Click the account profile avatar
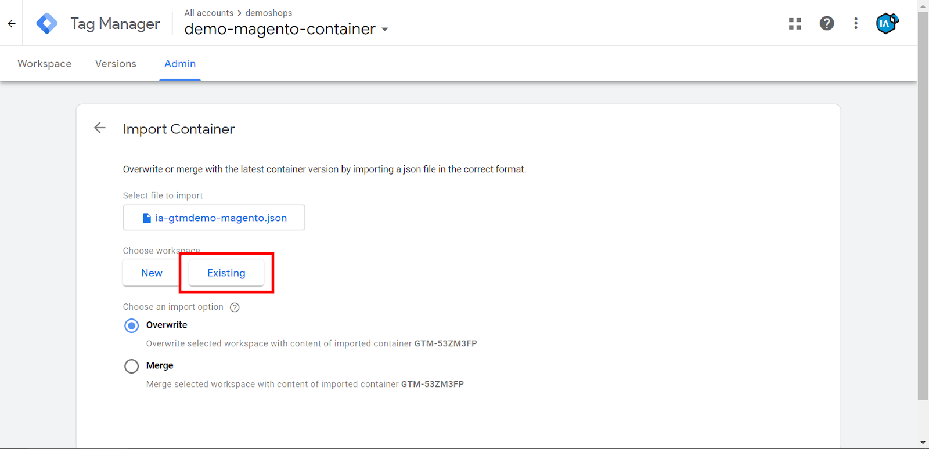The image size is (929, 449). pos(887,24)
